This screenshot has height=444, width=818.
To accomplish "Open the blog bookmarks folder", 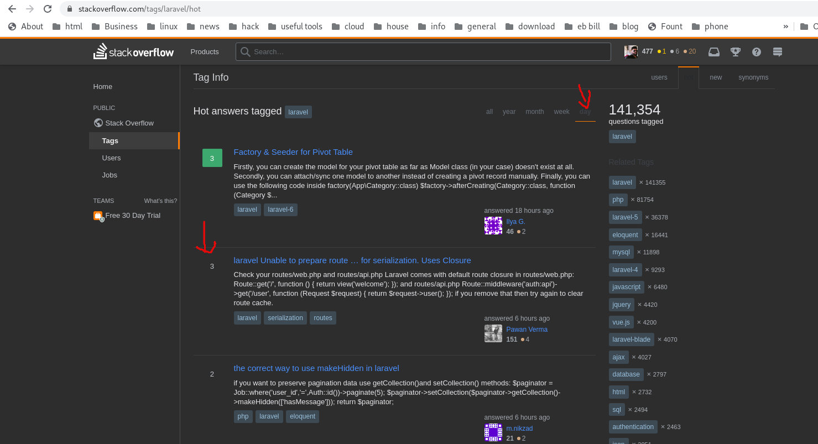I will coord(624,27).
